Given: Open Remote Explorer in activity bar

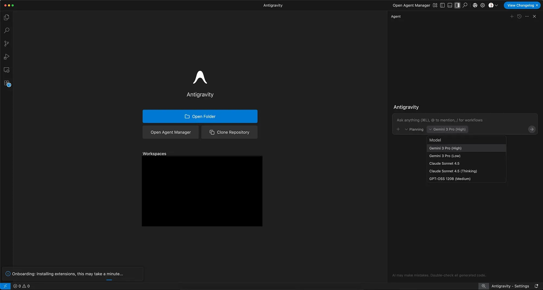Looking at the screenshot, I should click(7, 70).
